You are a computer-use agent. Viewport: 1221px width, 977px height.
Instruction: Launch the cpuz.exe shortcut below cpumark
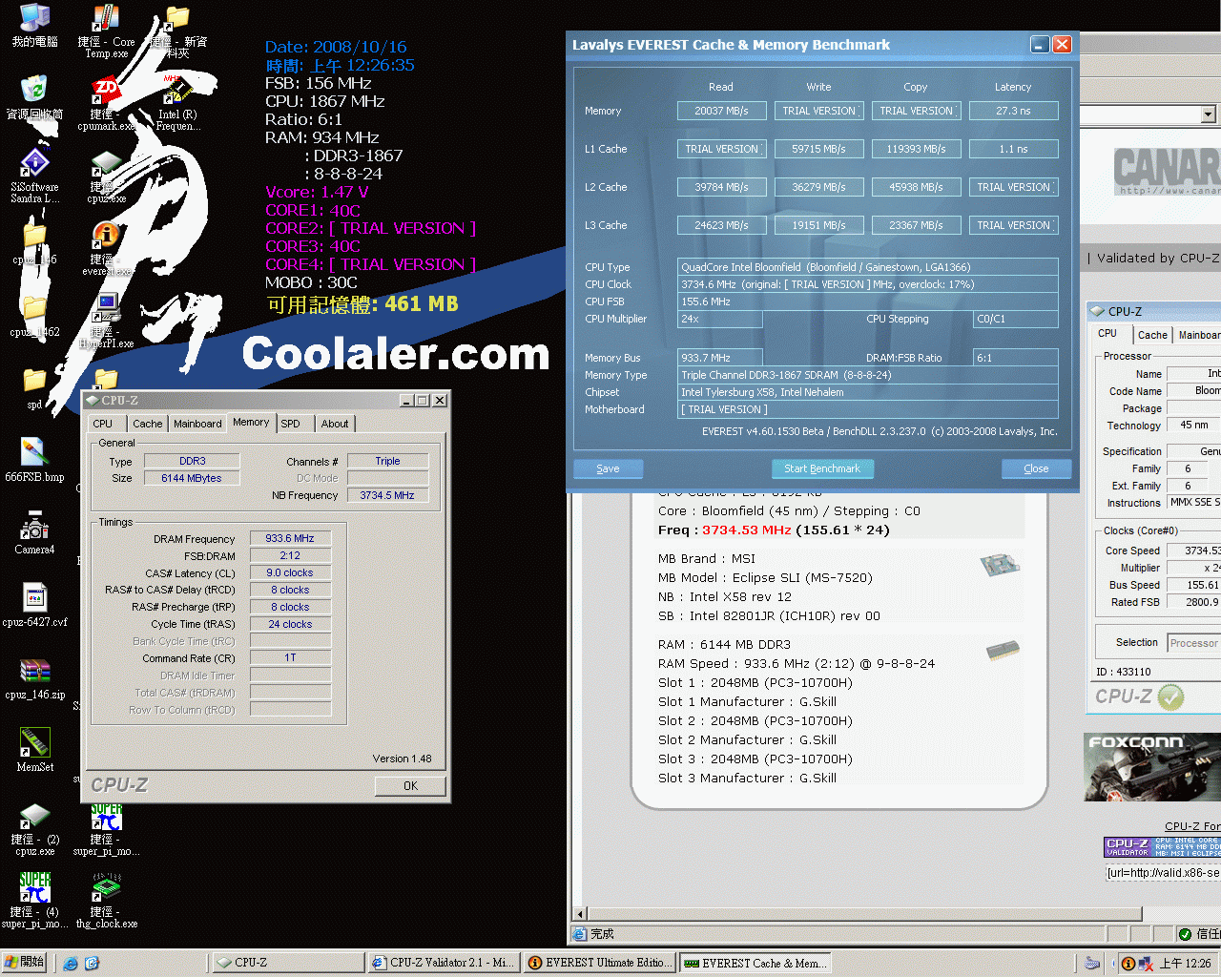coord(106,176)
